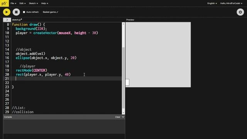247x139 pixels.
Task: Open the Sketch menu
Action: pos(33,3)
